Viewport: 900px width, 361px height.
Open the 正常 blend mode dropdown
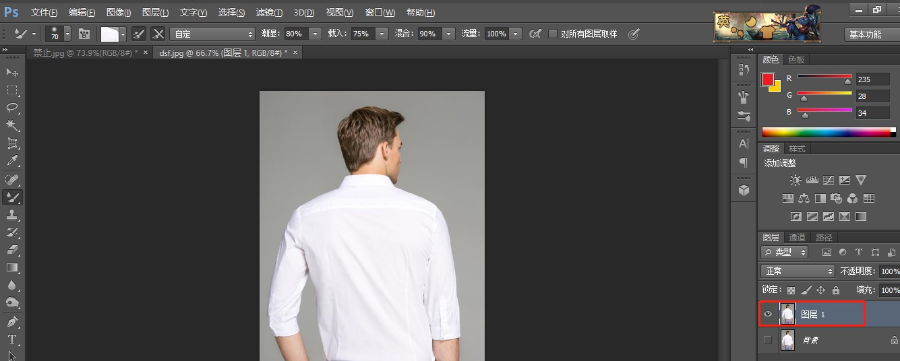tap(798, 271)
